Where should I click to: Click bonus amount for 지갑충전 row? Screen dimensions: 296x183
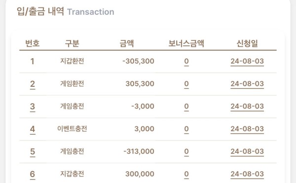[186, 174]
